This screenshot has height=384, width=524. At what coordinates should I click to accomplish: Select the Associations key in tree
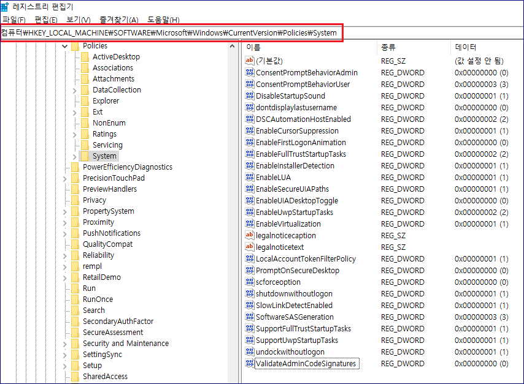pos(113,68)
